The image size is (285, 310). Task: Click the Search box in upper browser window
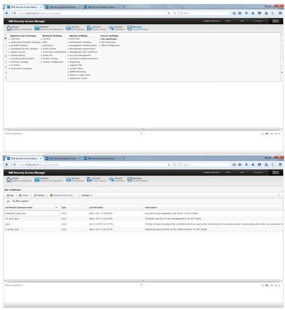(205, 13)
